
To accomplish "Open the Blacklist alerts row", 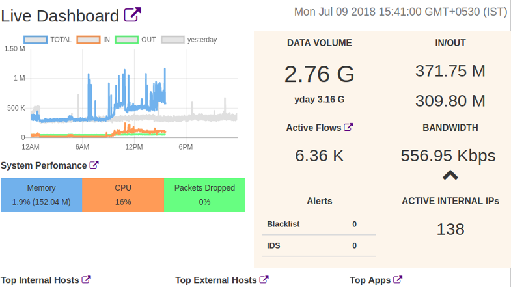I will tap(311, 224).
